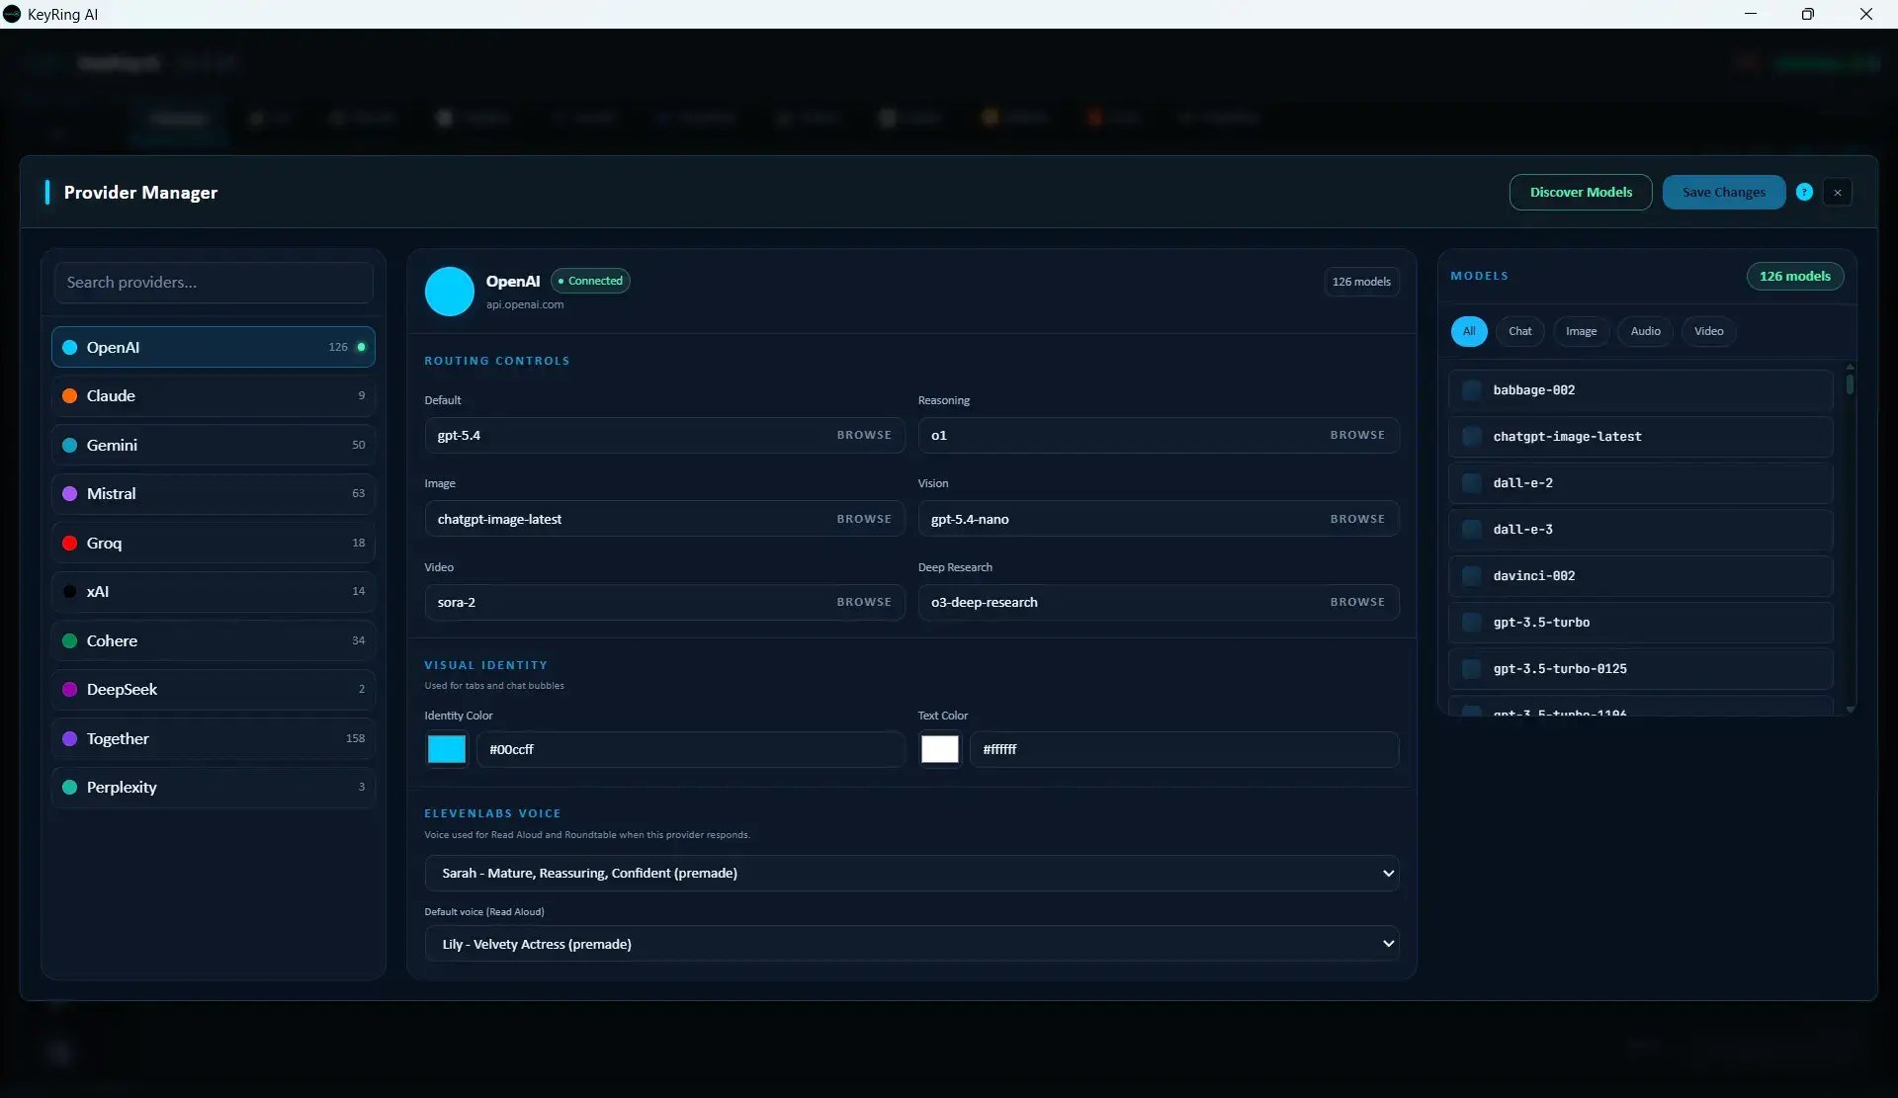The image size is (1898, 1098).
Task: Select the Gemini provider row
Action: (x=214, y=445)
